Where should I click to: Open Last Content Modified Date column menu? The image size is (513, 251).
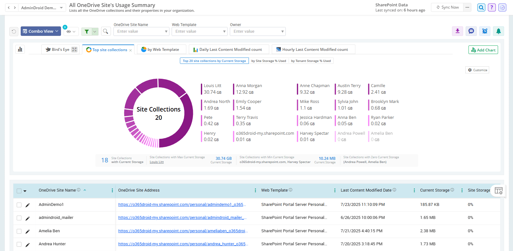pos(414,190)
